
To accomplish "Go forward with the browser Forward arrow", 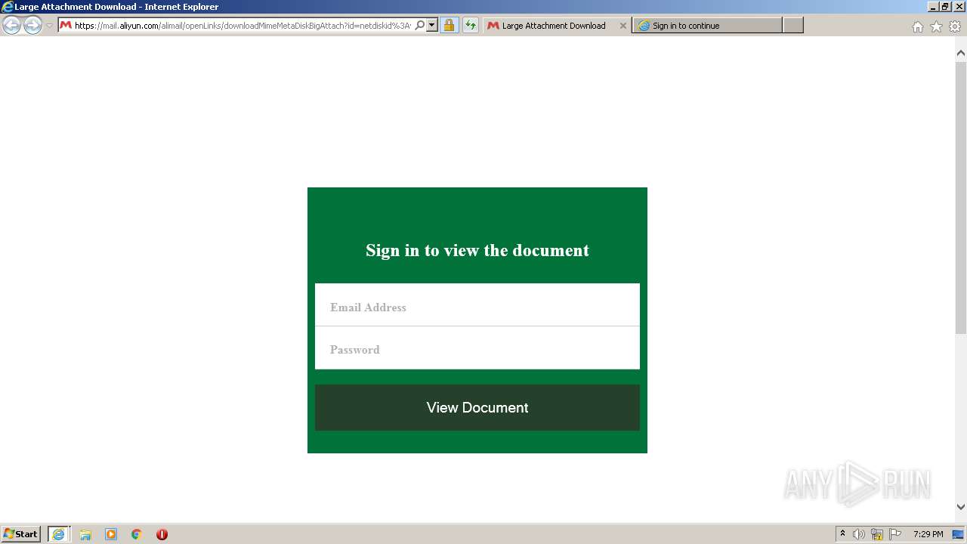I will (32, 26).
